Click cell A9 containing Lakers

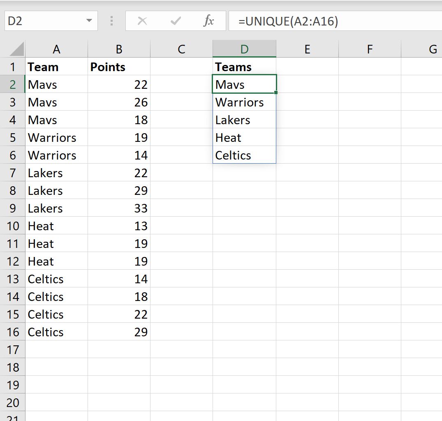point(56,208)
